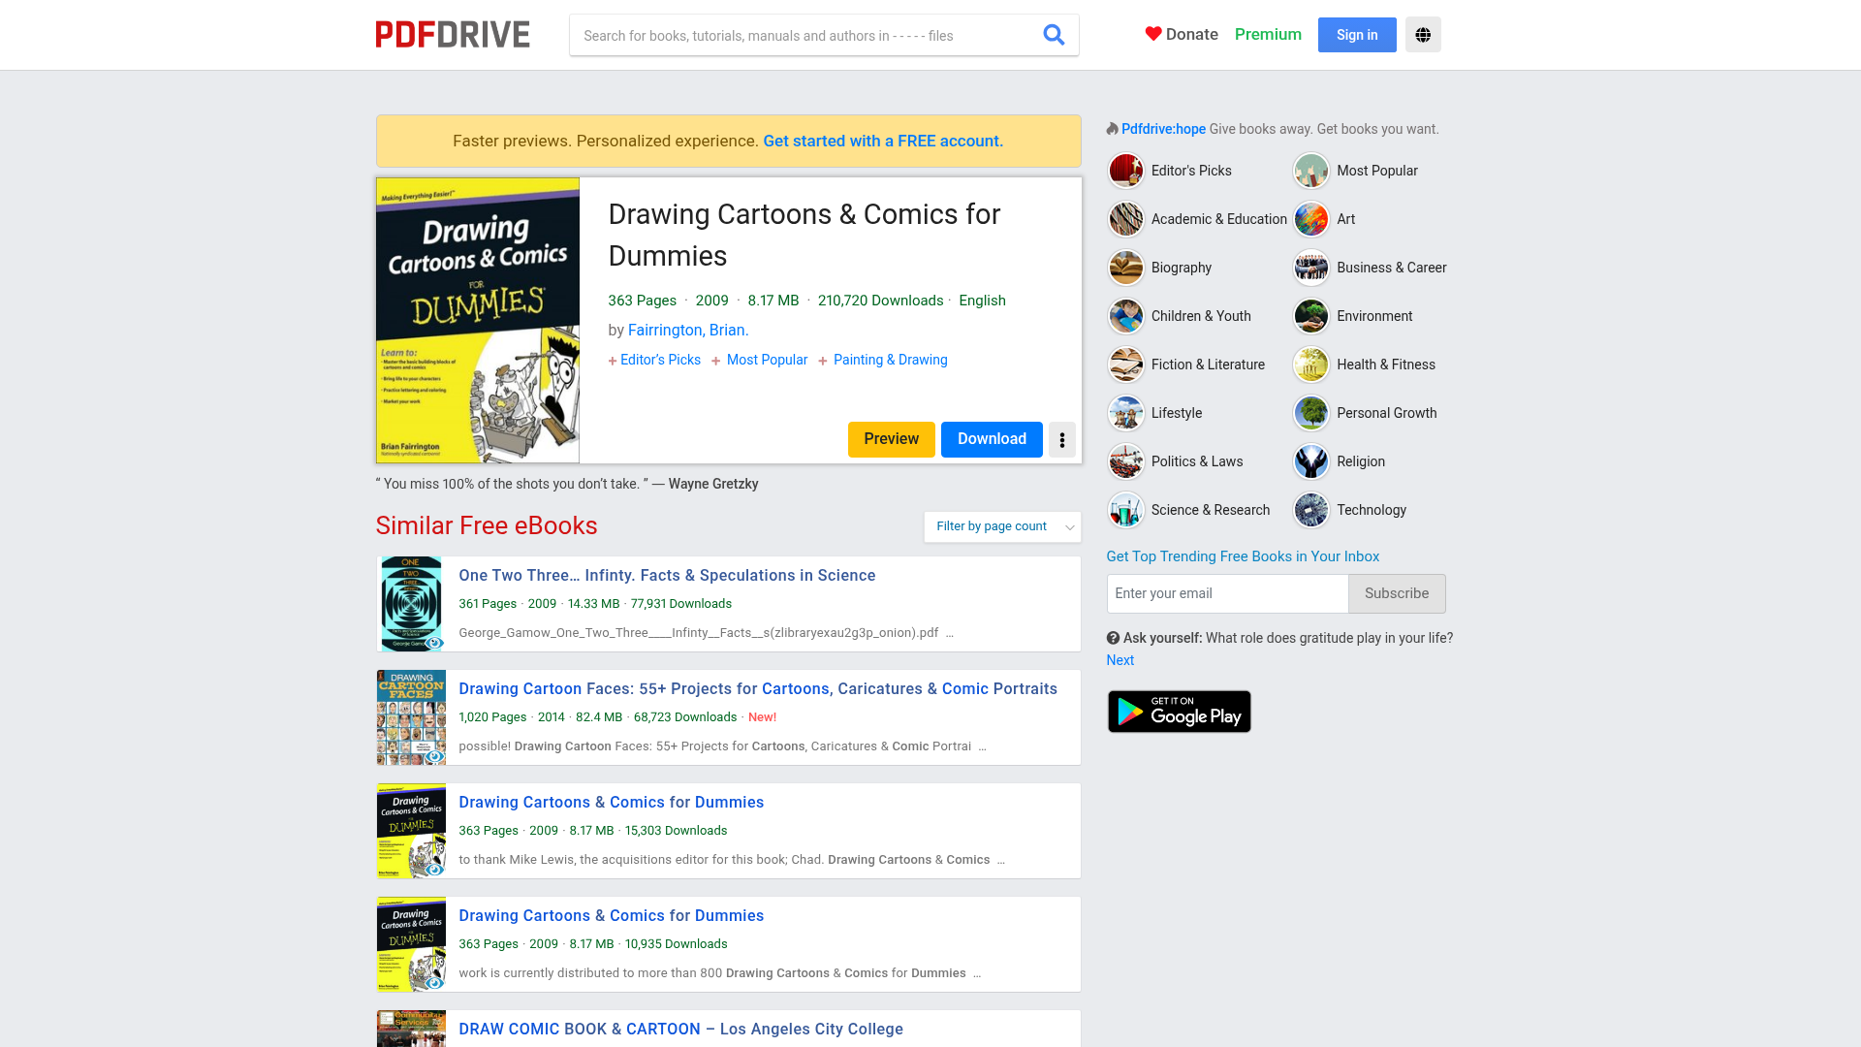This screenshot has height=1047, width=1861.
Task: Click the Sign in button
Action: pos(1357,35)
